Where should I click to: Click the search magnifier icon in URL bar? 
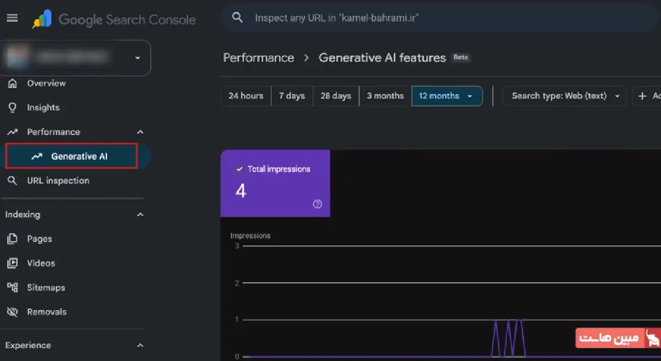tap(238, 17)
